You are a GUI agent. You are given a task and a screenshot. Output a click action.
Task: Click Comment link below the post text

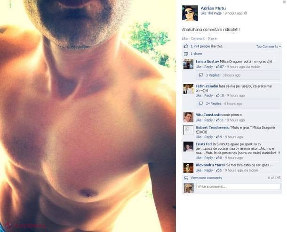click(x=198, y=39)
